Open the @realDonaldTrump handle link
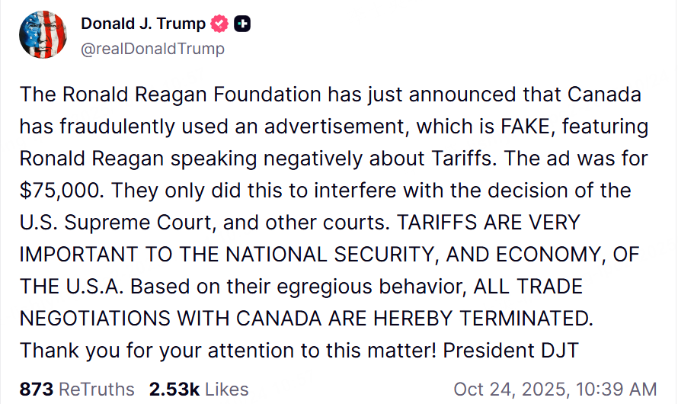This screenshot has width=678, height=404. [152, 49]
